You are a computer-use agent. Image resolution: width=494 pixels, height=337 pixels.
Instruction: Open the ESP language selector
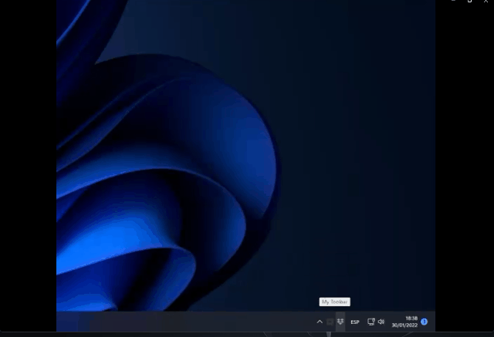tap(355, 322)
